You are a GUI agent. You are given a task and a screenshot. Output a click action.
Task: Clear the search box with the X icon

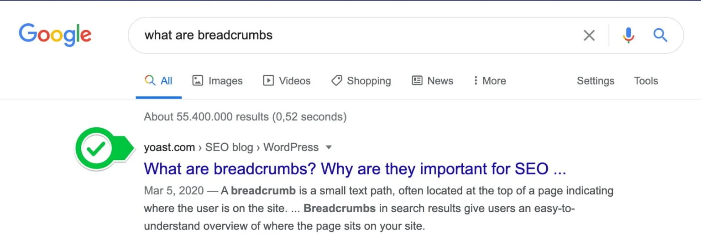click(589, 35)
